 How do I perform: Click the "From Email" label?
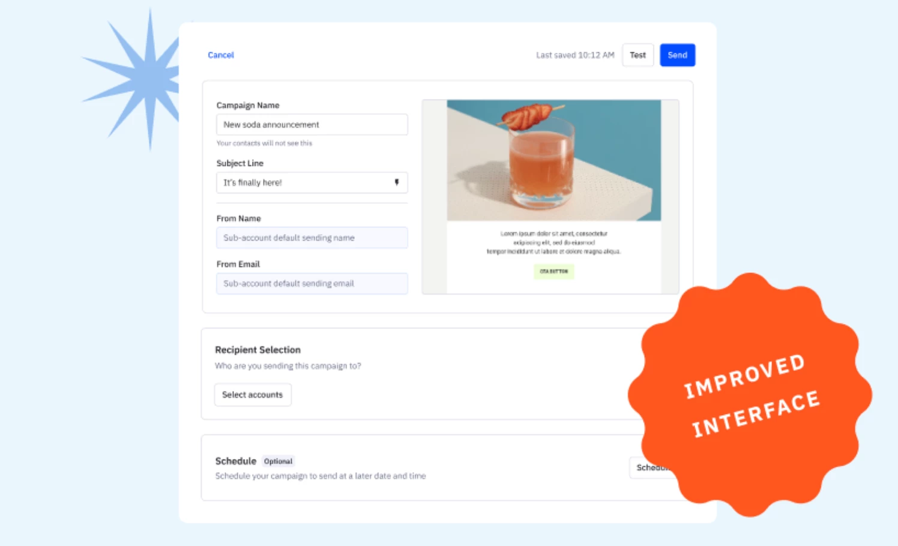click(238, 264)
